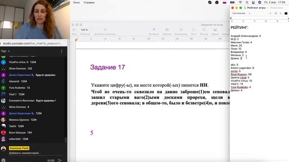Image resolution: width=289 pixels, height=162 pixels.
Task: Open Control Center icon in menu bar
Action: pyautogui.click(x=253, y=2)
